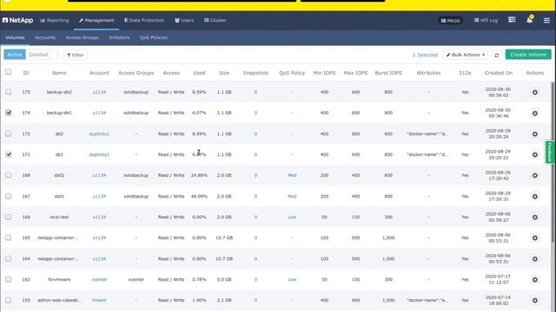
Task: Click the Create Volume button
Action: (528, 55)
